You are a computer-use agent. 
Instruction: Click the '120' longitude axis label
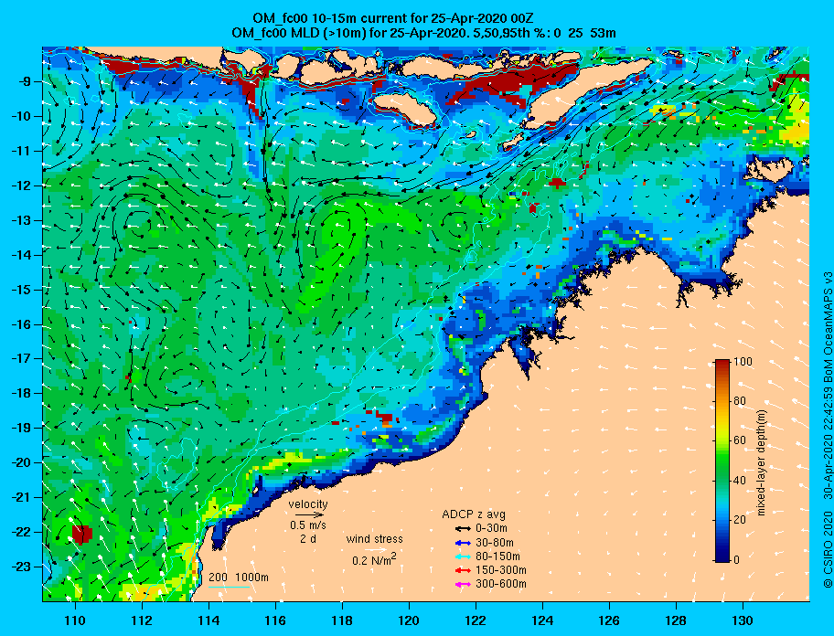tap(409, 620)
